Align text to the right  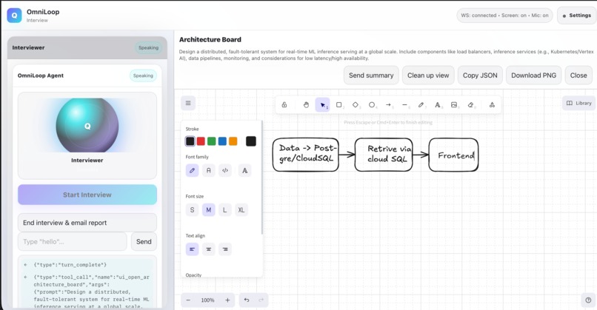click(x=225, y=249)
